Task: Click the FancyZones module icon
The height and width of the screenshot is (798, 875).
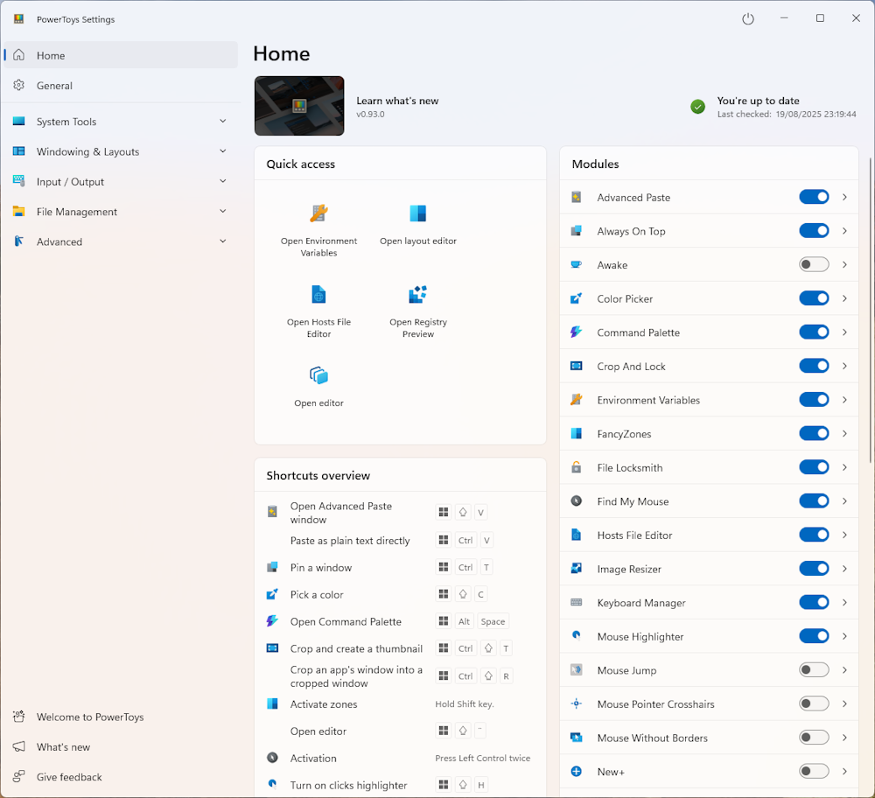Action: 577,434
